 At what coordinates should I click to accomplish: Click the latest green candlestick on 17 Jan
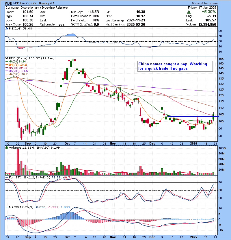213,117
